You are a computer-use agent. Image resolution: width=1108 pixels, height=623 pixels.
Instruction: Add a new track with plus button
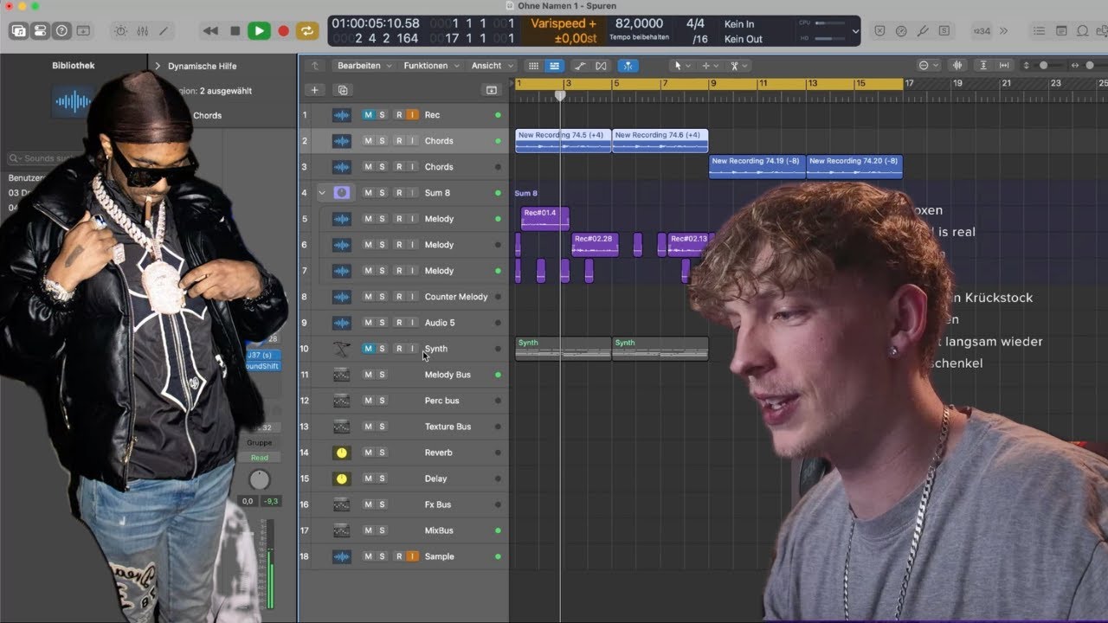coord(314,90)
